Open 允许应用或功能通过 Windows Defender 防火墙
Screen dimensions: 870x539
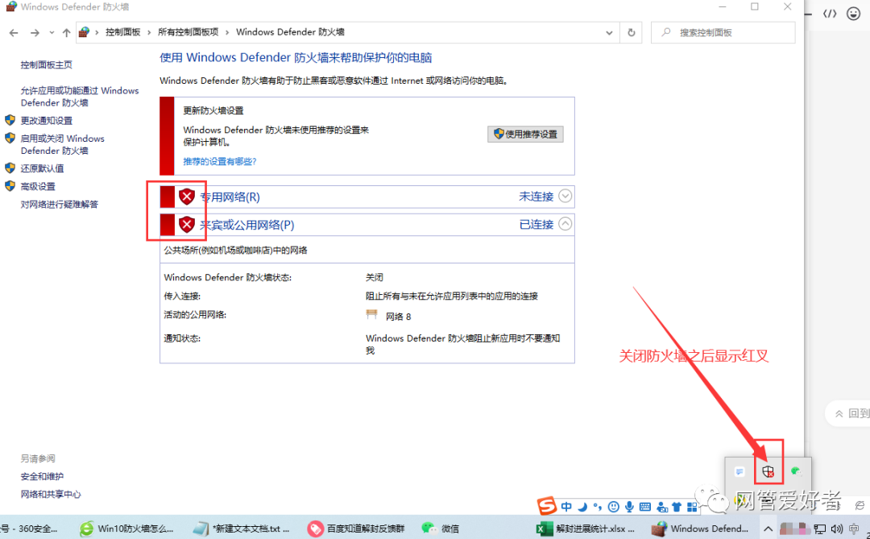tap(80, 97)
